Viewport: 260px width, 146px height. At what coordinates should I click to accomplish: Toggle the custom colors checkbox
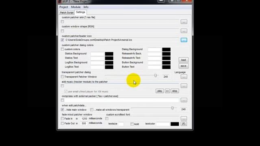[62, 49]
